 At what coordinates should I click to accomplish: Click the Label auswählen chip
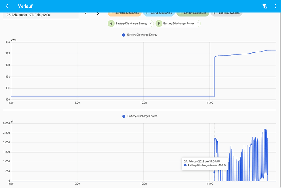coord(227,14)
